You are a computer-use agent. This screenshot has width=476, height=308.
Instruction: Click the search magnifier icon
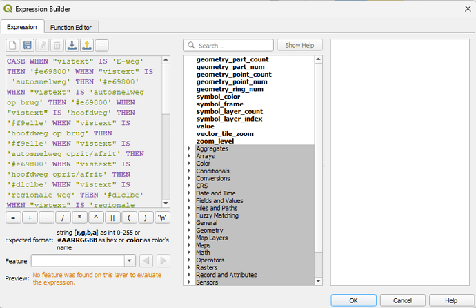tap(191, 46)
